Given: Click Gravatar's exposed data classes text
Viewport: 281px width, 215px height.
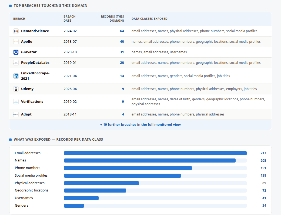Looking at the screenshot, I should (x=159, y=52).
